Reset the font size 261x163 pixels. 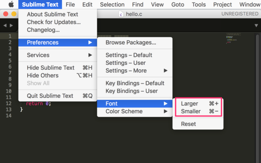click(x=198, y=124)
